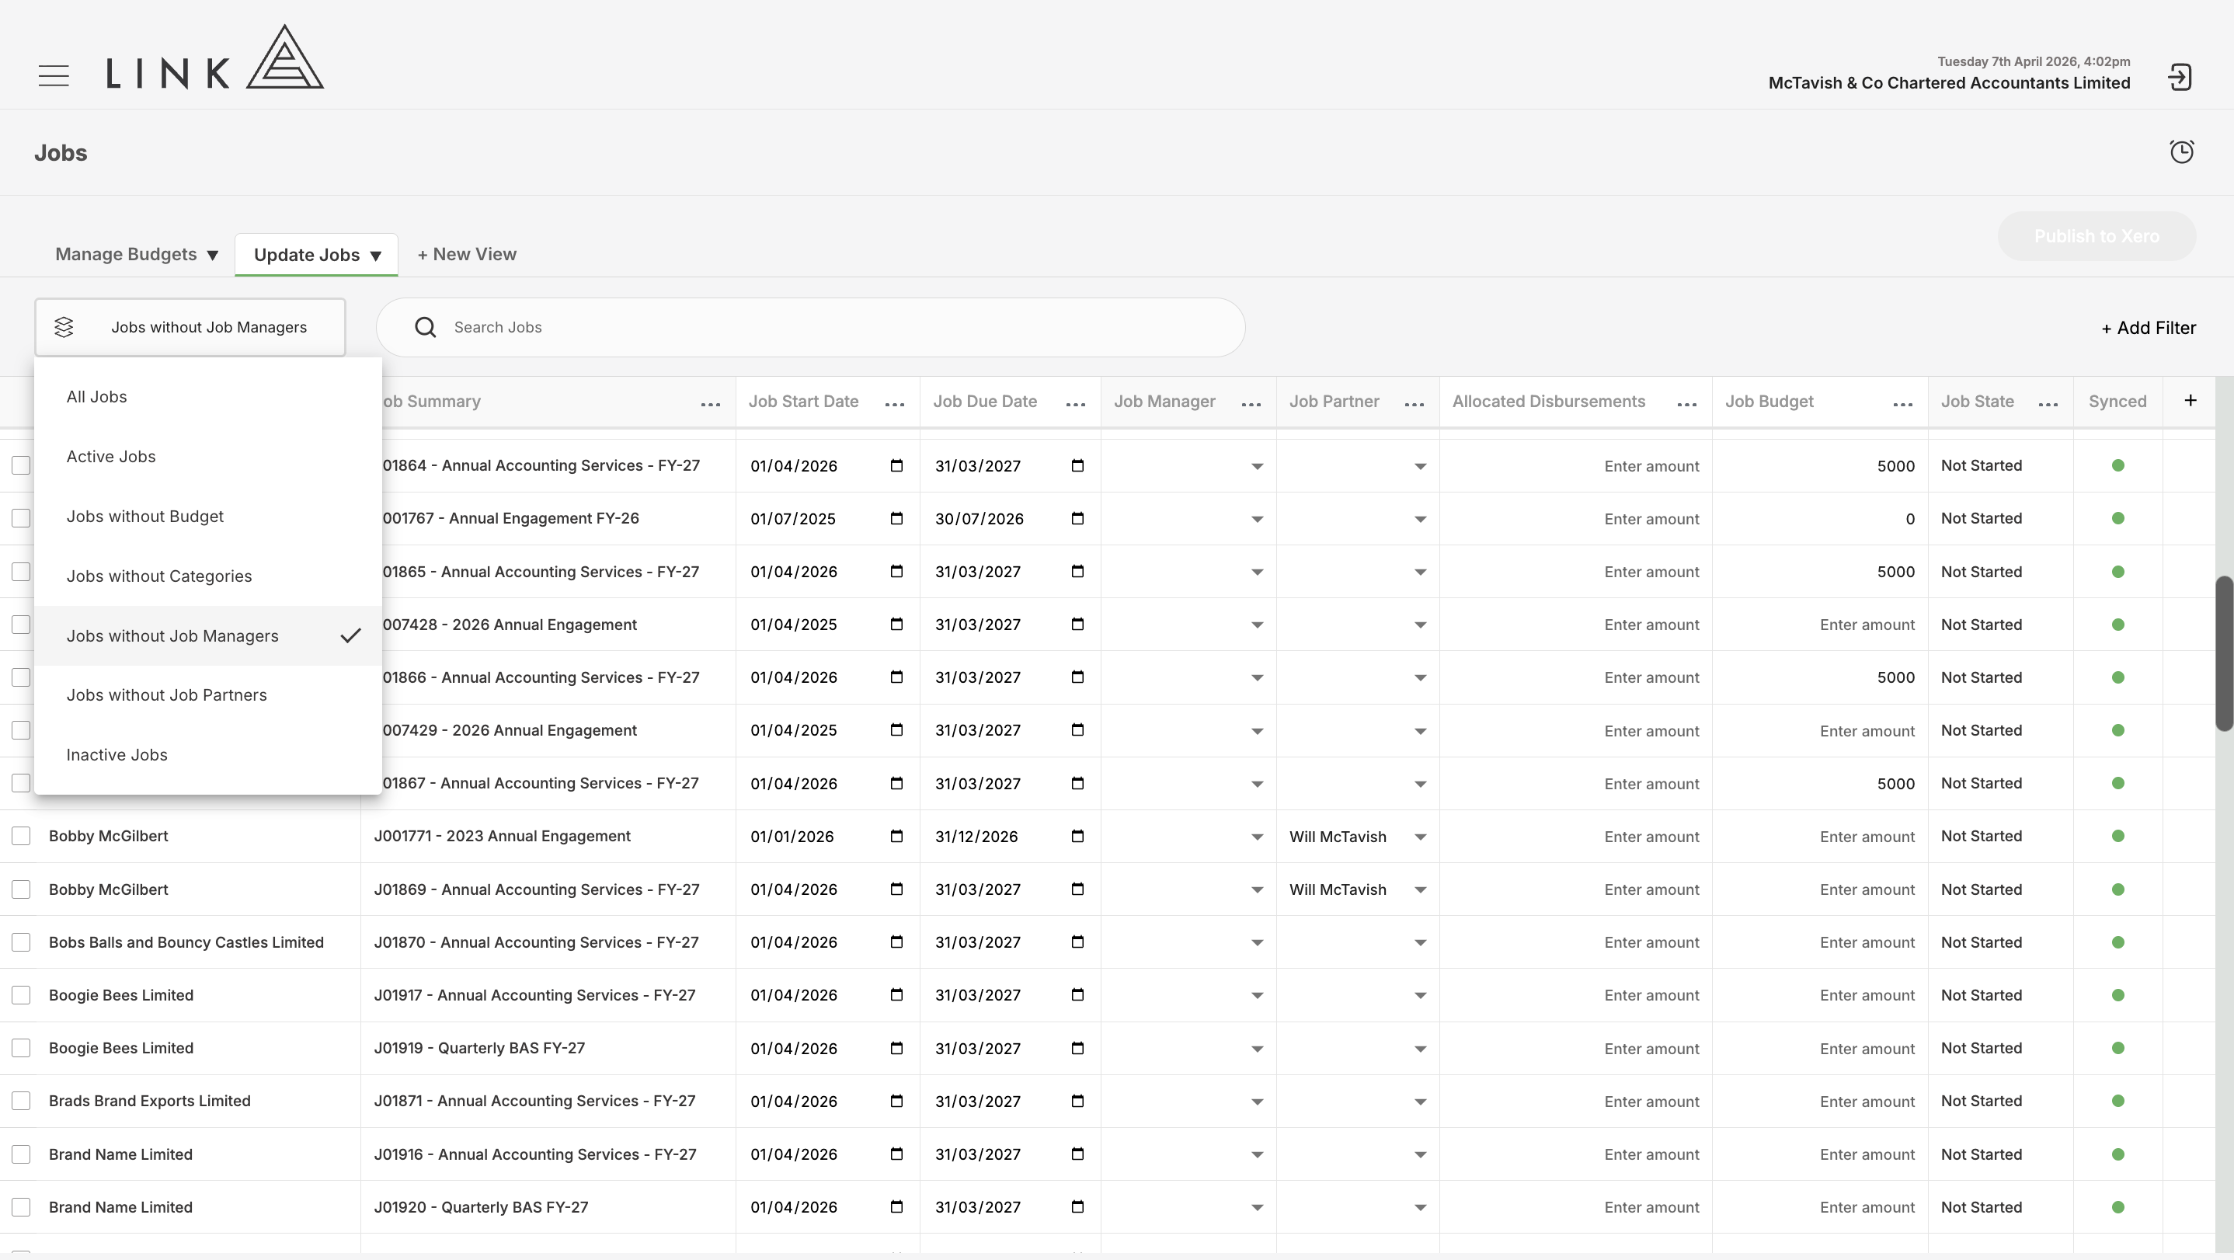Create a view with + New View
Viewport: 2234px width, 1260px height.
[467, 254]
